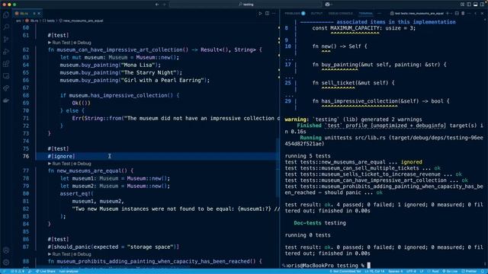
Task: Select the test terminal task label
Action: click(x=417, y=14)
